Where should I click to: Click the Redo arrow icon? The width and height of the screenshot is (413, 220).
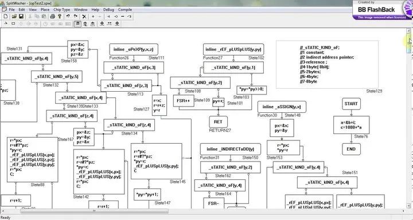click(75, 16)
